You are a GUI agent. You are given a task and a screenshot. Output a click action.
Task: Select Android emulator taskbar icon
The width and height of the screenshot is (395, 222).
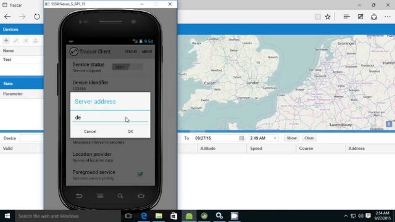189,216
